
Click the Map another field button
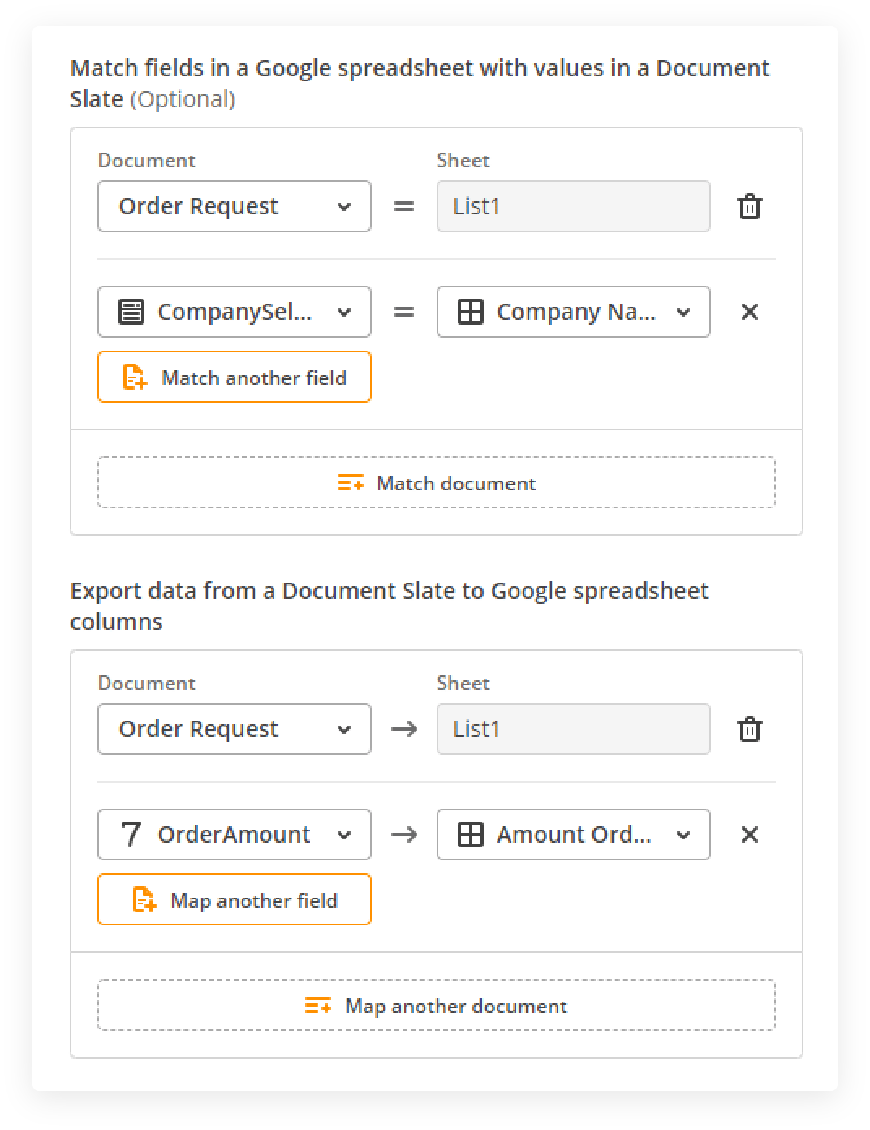(x=235, y=899)
